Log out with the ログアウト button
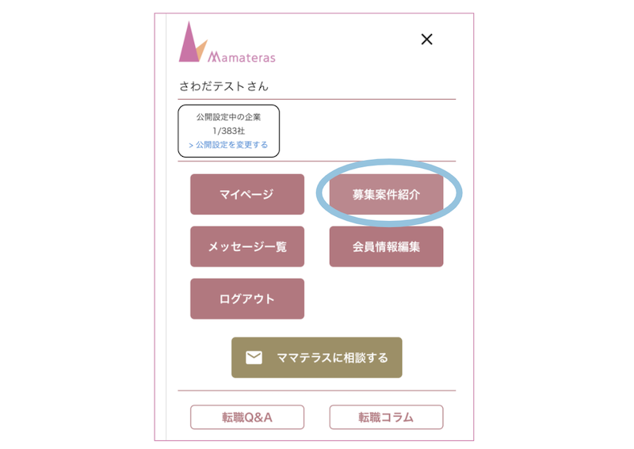Screen dimensions: 634x449 247,299
